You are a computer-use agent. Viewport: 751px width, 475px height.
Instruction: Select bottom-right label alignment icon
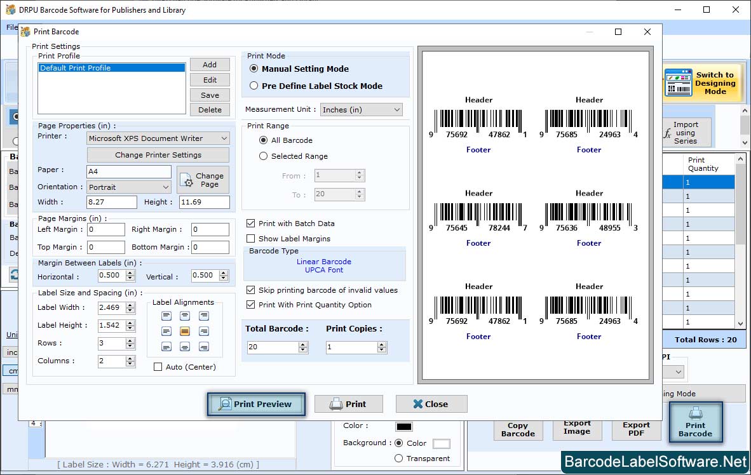point(203,347)
